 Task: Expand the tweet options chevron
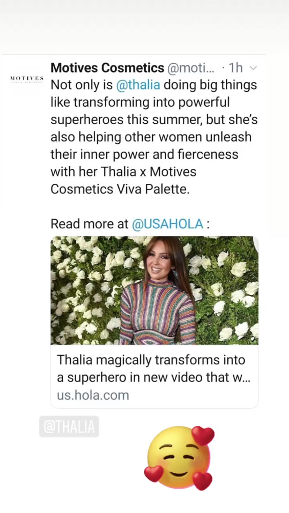[x=253, y=68]
